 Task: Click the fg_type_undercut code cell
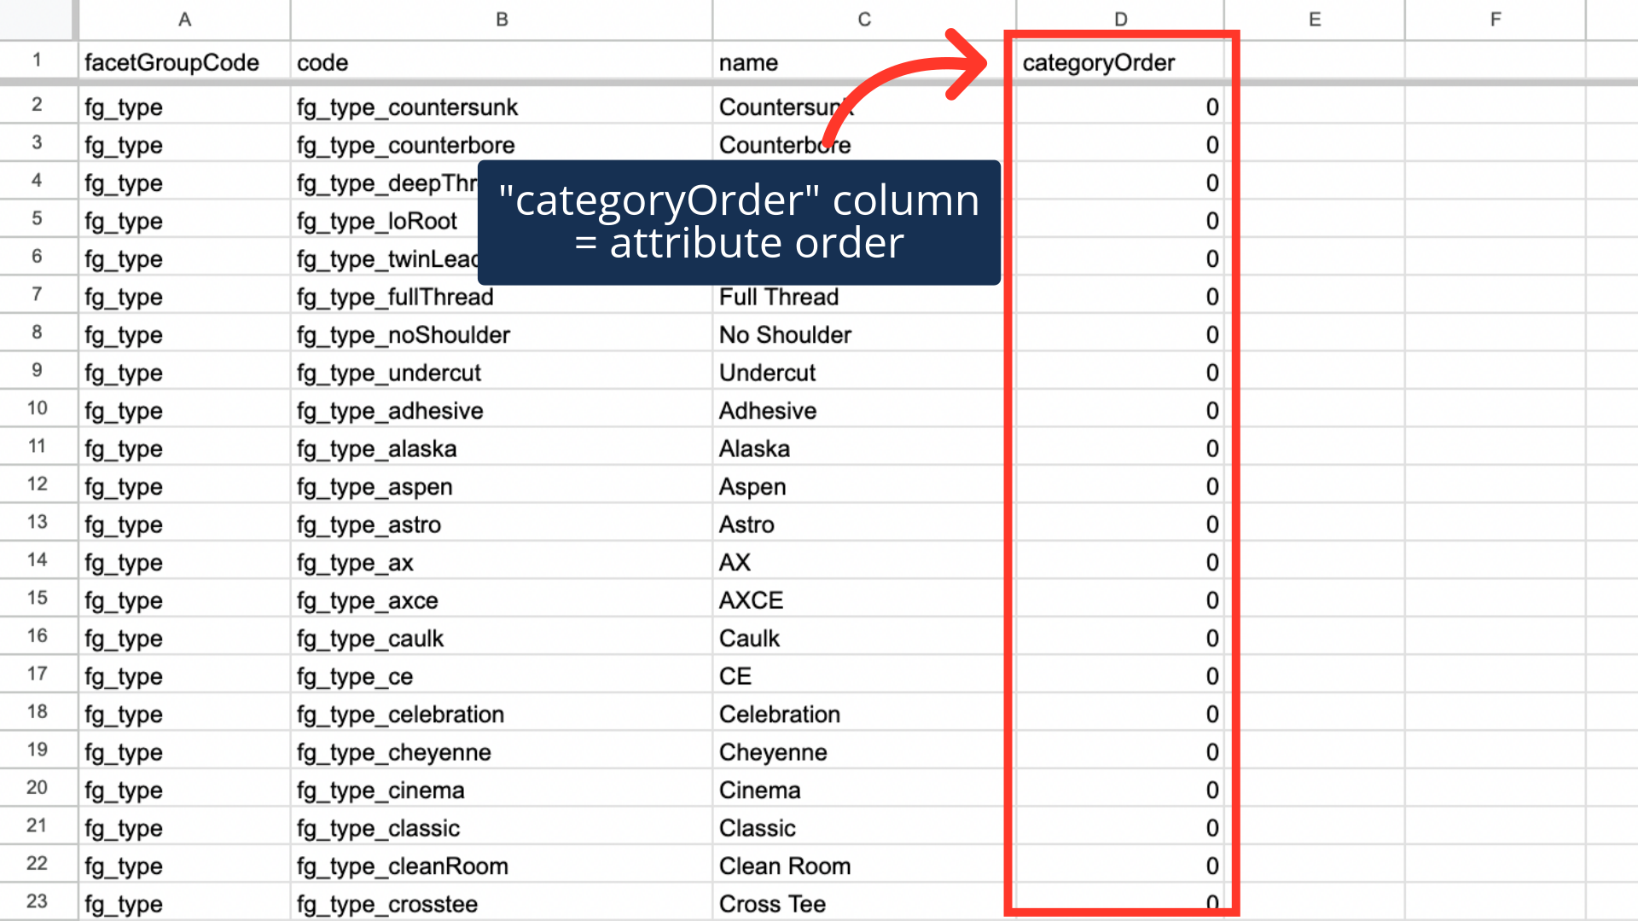pos(389,373)
